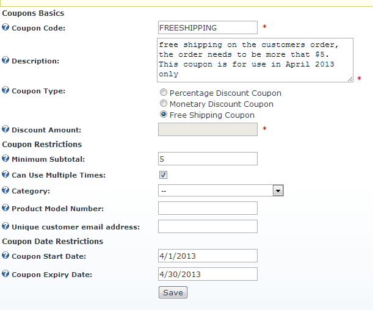Viewport: 373px width, 310px height.
Task: Focus the Description text area
Action: [x=255, y=60]
